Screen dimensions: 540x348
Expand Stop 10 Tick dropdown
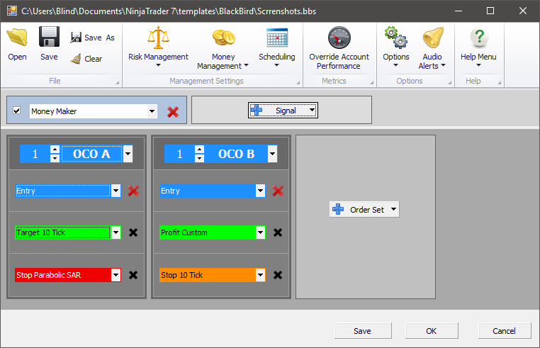point(260,275)
